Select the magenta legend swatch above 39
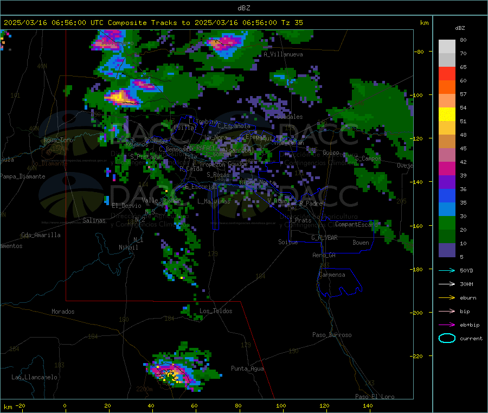Screen dimensions: 488x413 point(447,168)
